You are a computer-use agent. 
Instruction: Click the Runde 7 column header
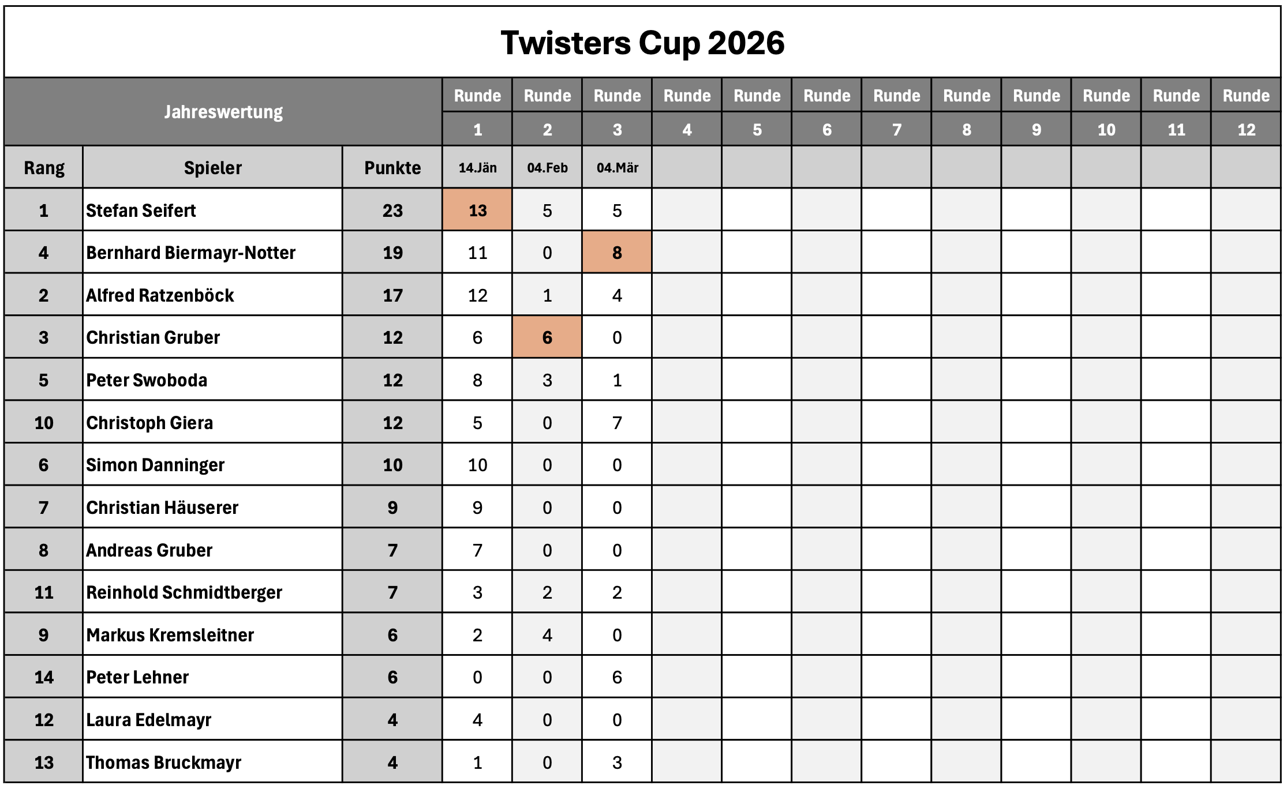tap(896, 112)
